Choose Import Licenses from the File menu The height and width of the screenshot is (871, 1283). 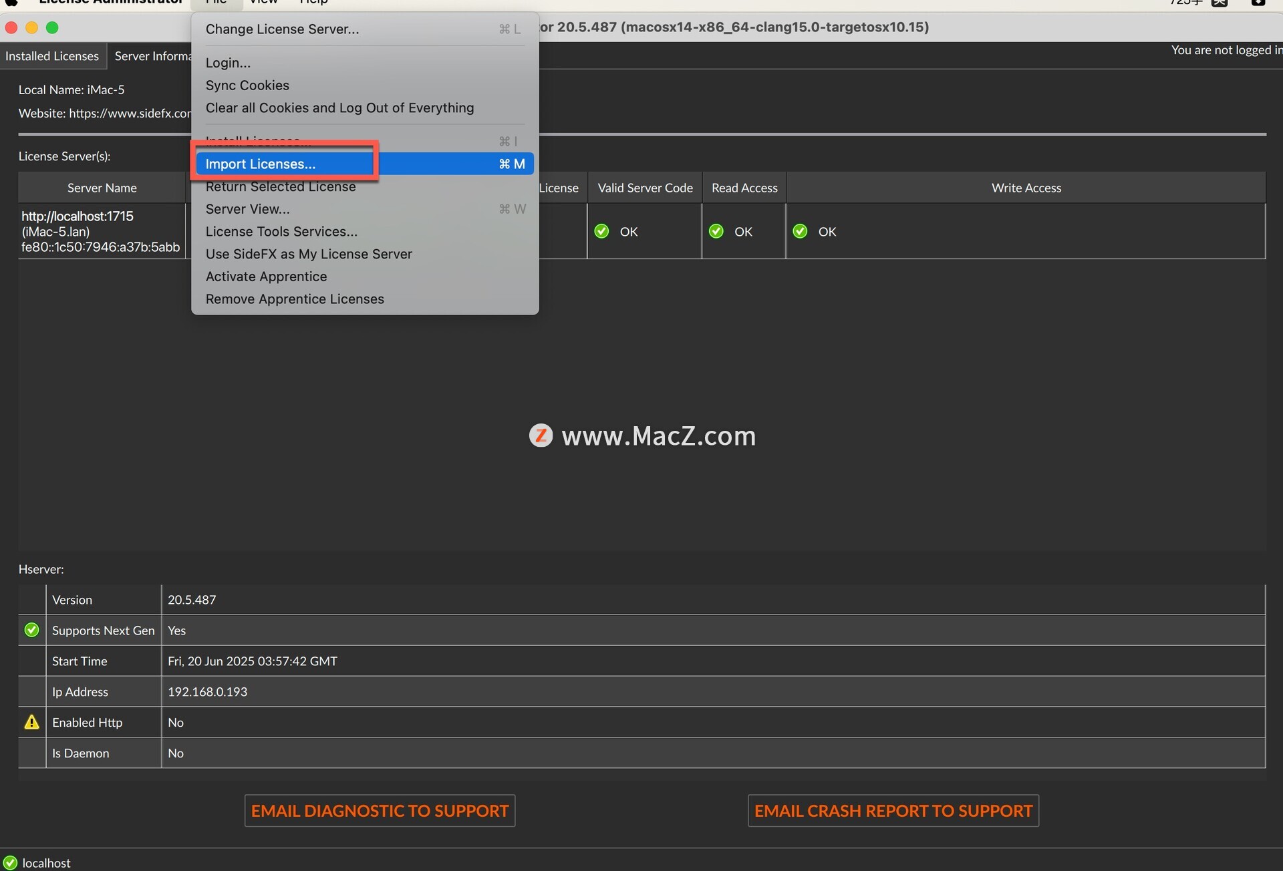(x=261, y=164)
